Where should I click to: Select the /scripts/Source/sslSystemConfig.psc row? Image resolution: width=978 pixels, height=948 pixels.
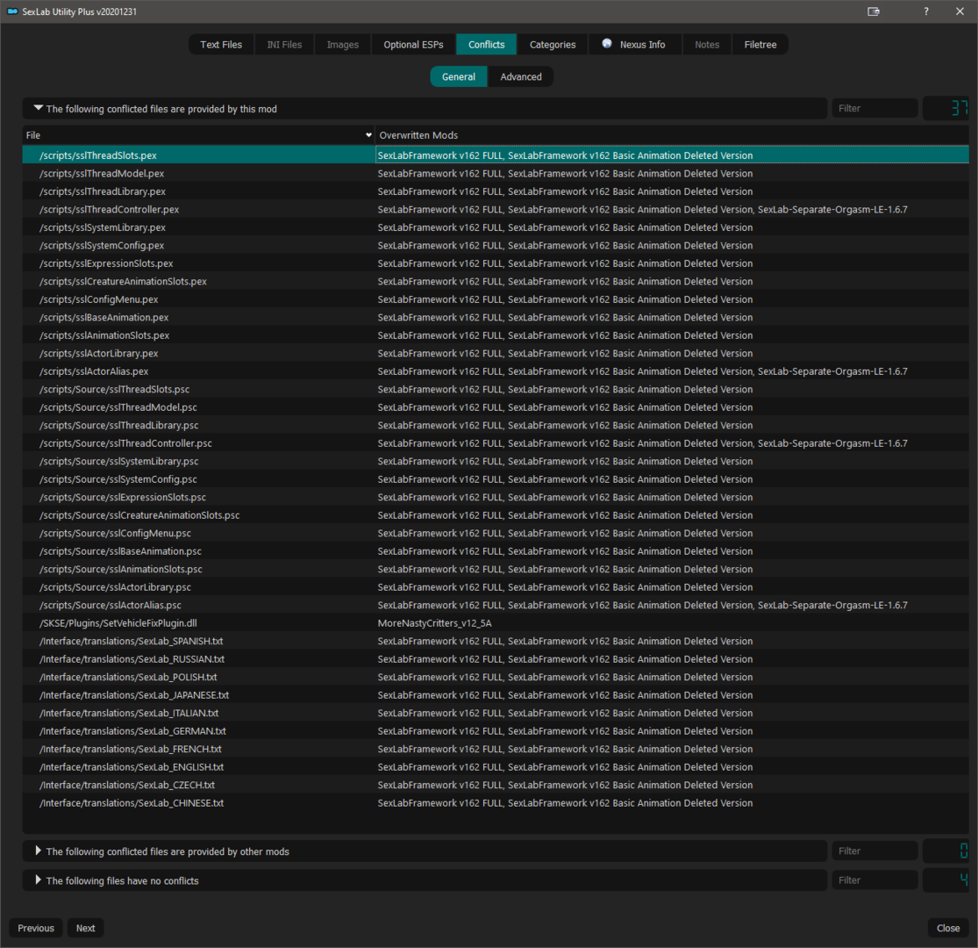click(496, 479)
